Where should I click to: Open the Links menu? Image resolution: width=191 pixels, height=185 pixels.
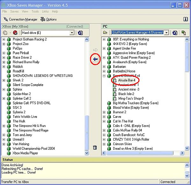(45, 11)
